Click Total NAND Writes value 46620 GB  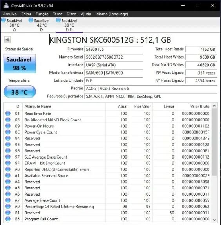coord(201,65)
